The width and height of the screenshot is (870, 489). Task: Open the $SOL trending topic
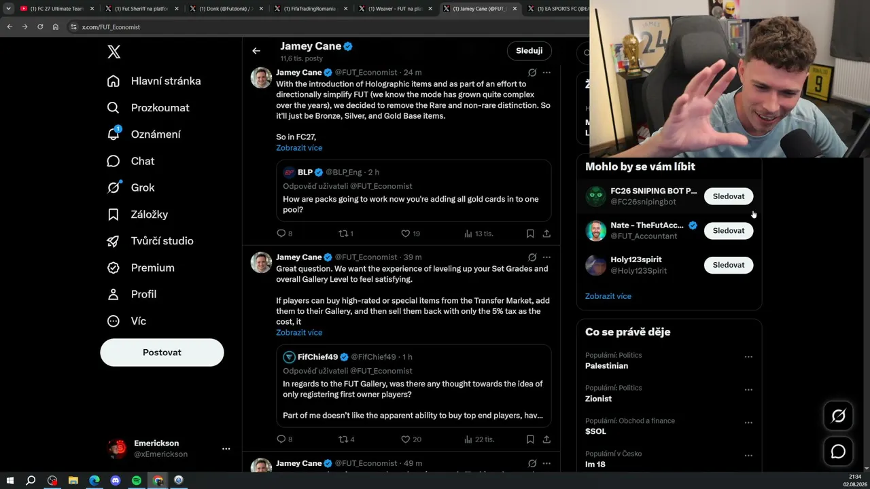(595, 431)
